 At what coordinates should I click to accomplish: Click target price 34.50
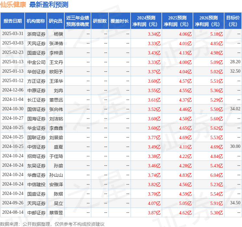click(x=235, y=203)
